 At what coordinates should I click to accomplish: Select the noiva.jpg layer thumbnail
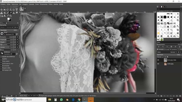pos(165,64)
